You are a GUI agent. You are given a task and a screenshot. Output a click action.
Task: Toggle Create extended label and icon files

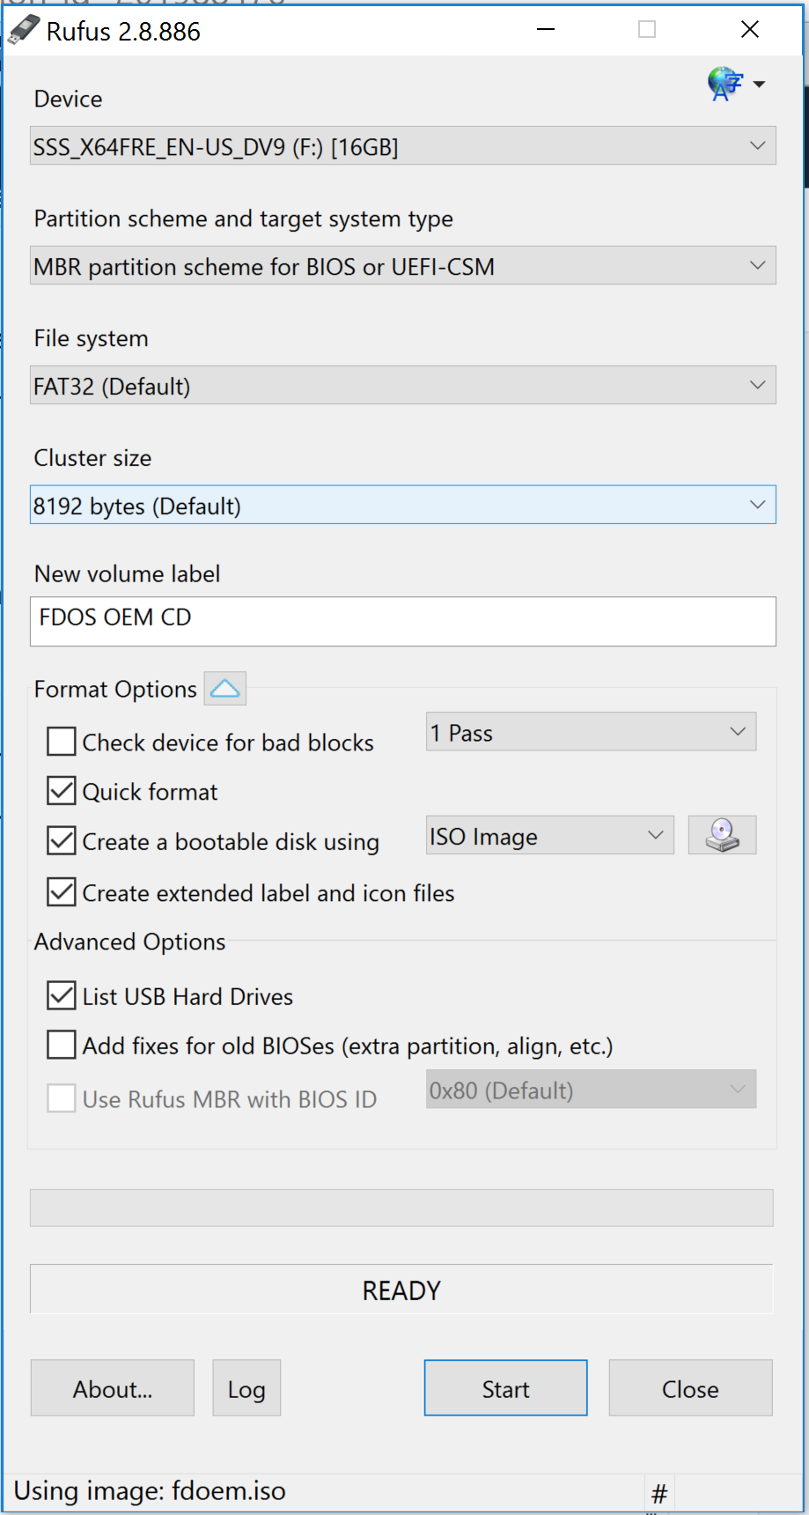[x=62, y=892]
